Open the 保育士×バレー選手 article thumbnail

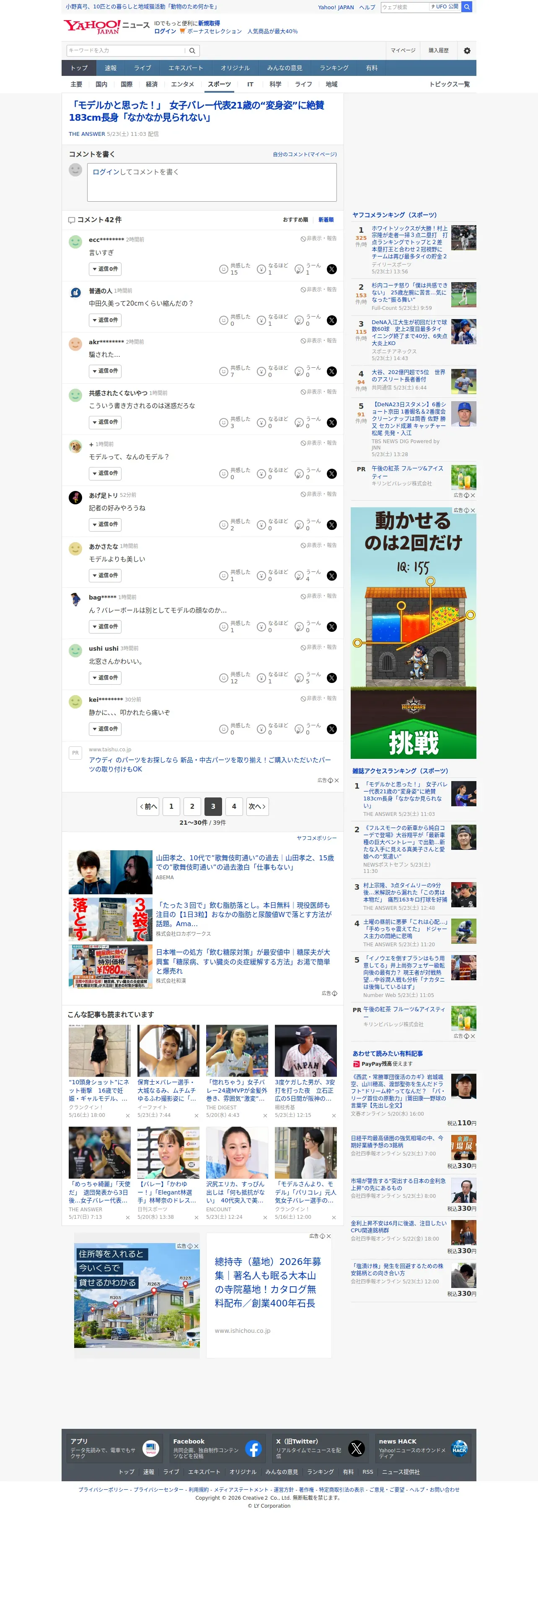pos(168,1052)
